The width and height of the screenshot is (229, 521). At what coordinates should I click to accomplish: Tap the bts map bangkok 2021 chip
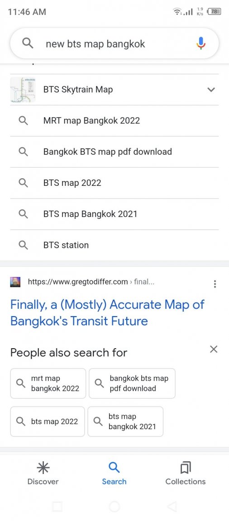[125, 422]
